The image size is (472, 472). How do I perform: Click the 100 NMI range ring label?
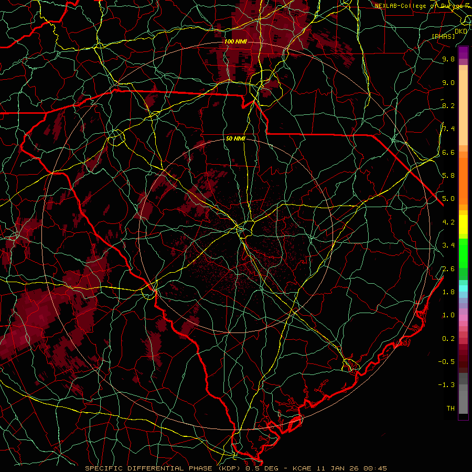tap(235, 41)
